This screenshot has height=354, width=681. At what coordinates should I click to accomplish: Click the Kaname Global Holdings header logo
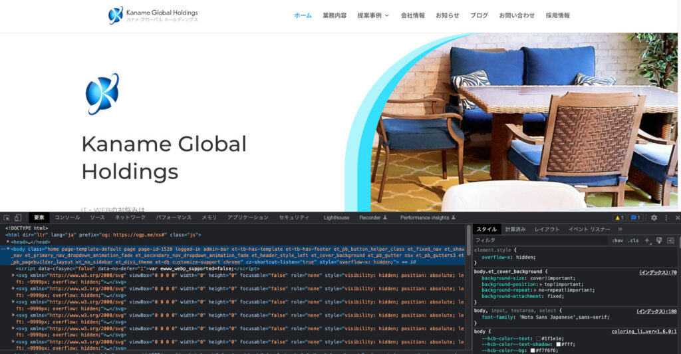pyautogui.click(x=153, y=15)
